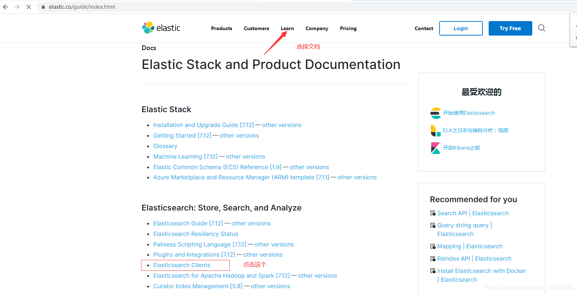
Task: Click the document icon beside Search API
Action: tap(433, 213)
